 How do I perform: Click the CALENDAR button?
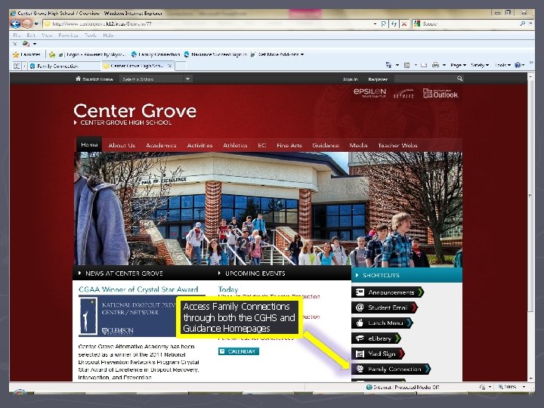(239, 351)
